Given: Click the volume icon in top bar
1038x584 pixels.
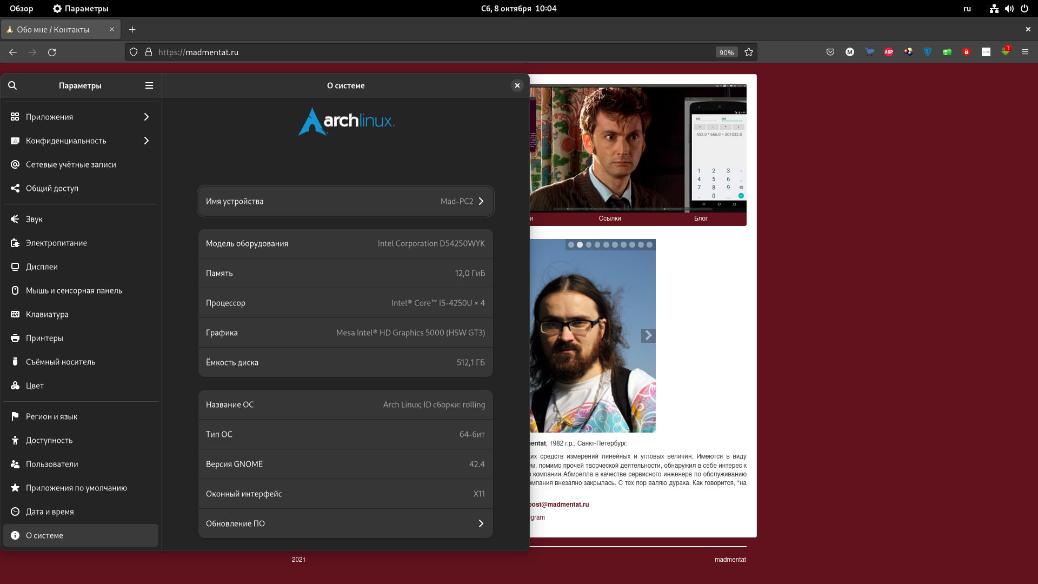Looking at the screenshot, I should [x=1009, y=9].
